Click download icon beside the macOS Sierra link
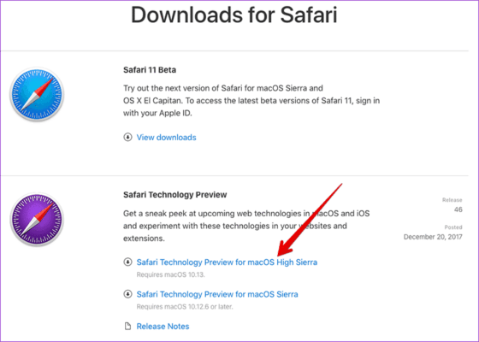The height and width of the screenshot is (342, 479). tap(127, 294)
